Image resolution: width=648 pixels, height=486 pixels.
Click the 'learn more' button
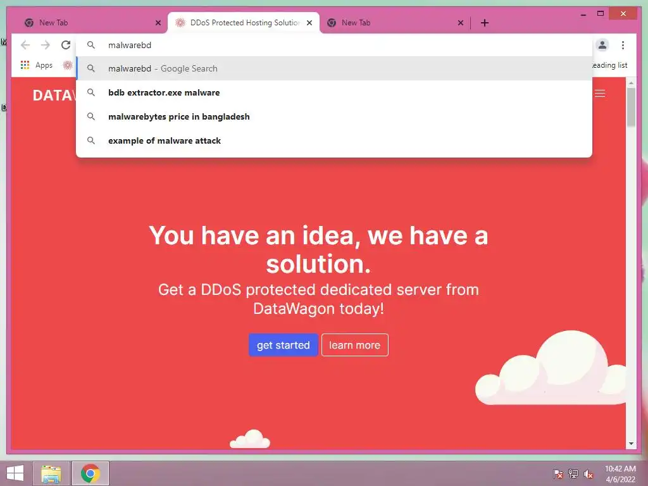click(x=354, y=345)
